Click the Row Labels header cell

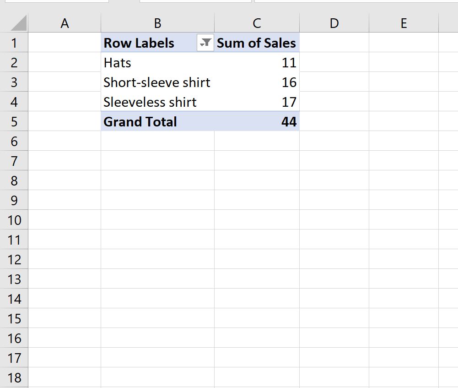(146, 43)
